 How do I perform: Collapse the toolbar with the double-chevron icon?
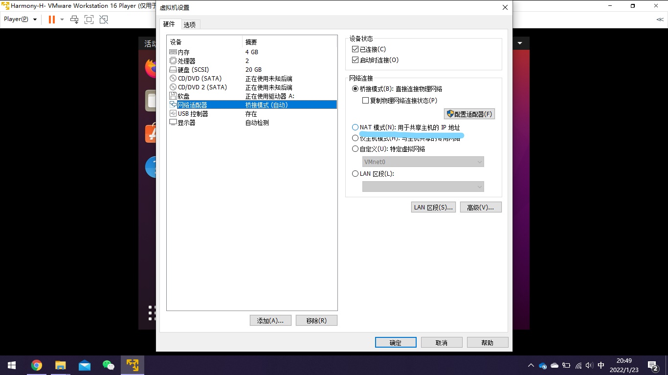[x=660, y=20]
